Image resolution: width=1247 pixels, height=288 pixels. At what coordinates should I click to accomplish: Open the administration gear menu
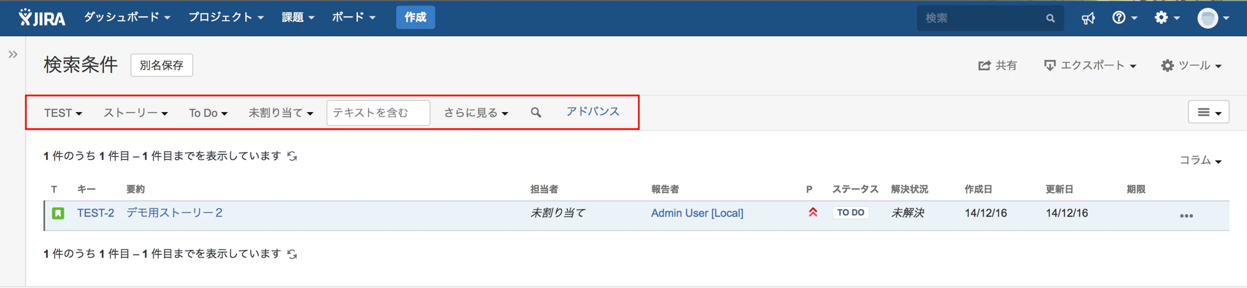[1167, 17]
